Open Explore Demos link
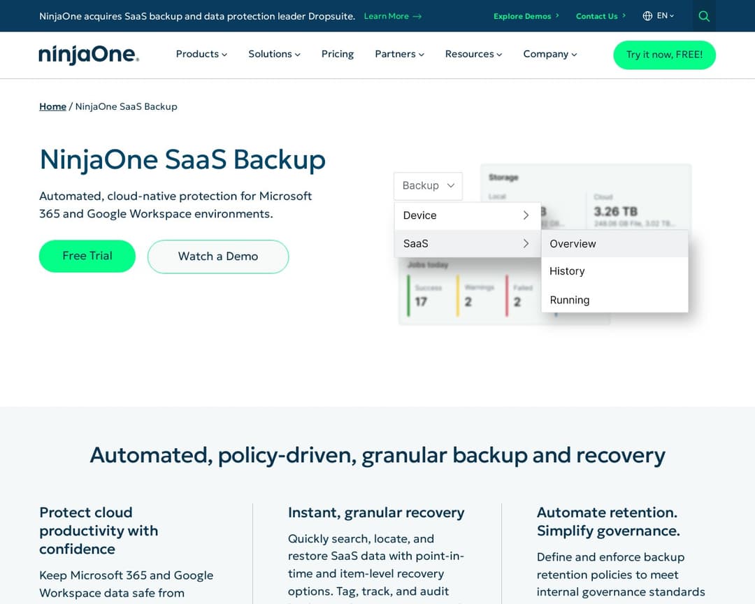Viewport: 755px width, 604px height. coord(526,16)
